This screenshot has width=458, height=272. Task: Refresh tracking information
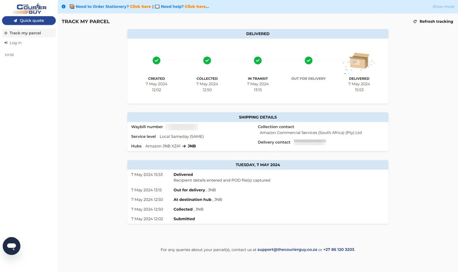pyautogui.click(x=433, y=21)
